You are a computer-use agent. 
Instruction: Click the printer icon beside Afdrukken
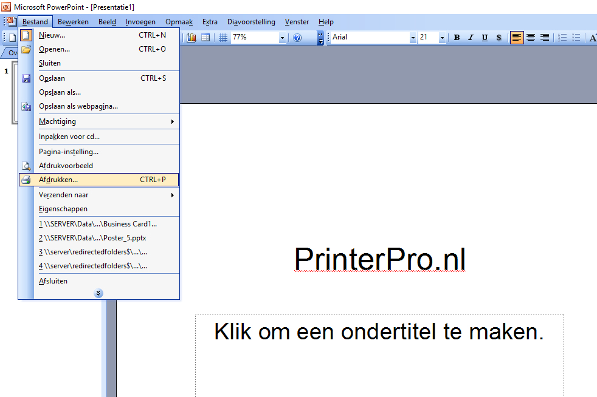click(26, 180)
